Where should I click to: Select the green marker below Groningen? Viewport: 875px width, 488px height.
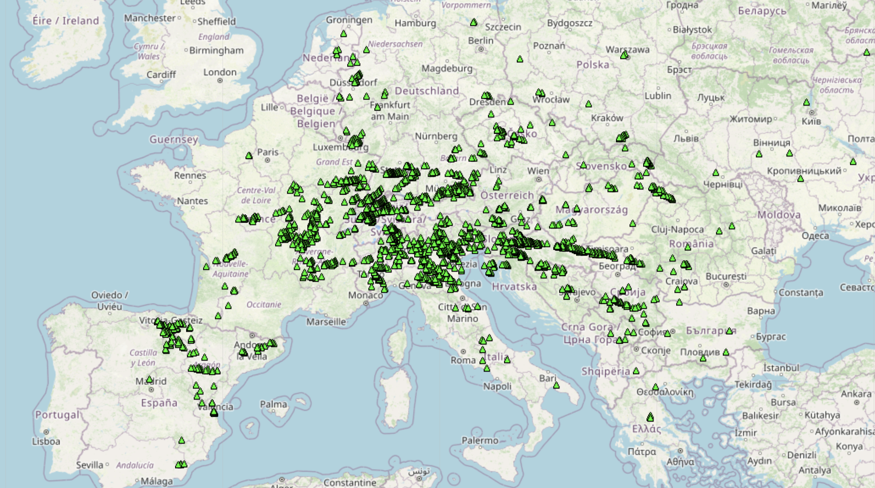click(x=343, y=33)
